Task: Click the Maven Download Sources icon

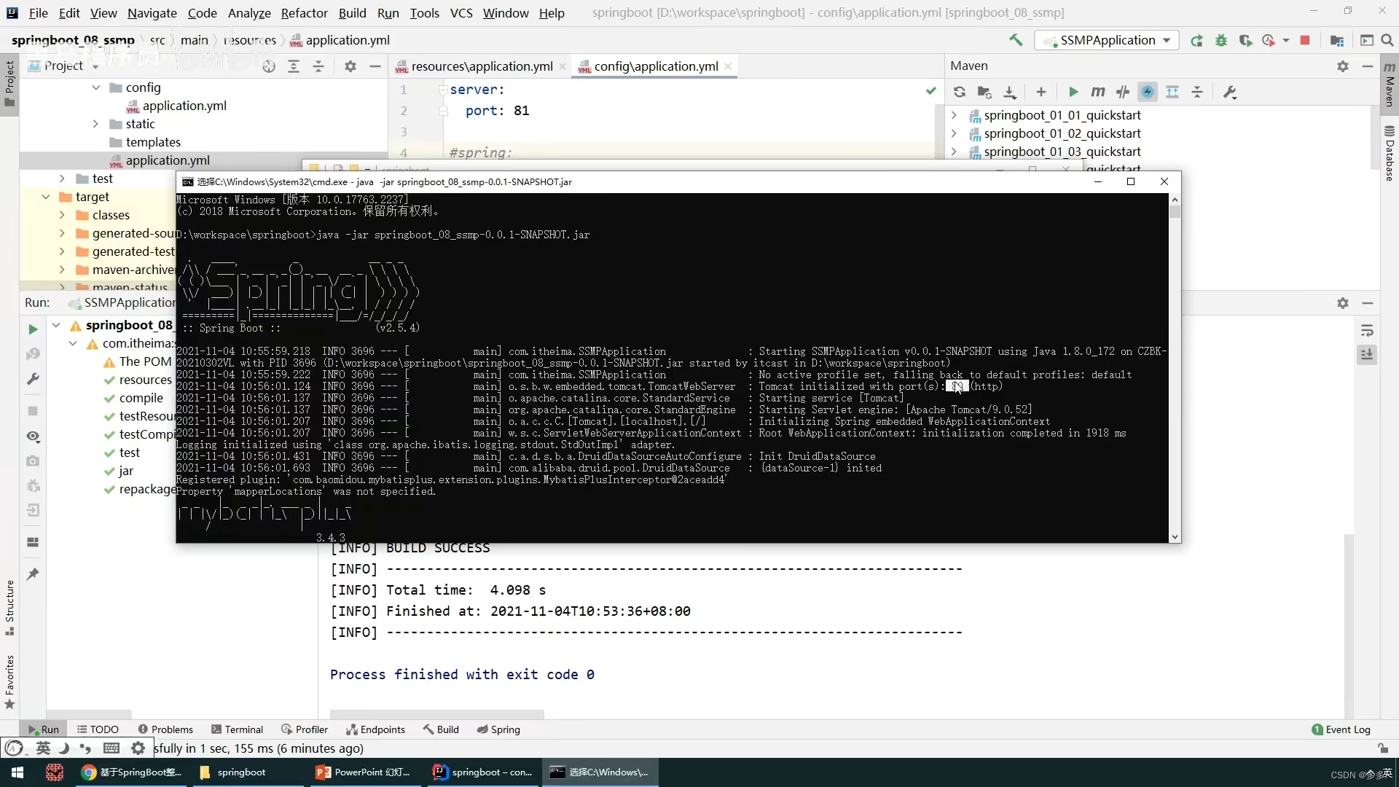Action: point(1009,92)
